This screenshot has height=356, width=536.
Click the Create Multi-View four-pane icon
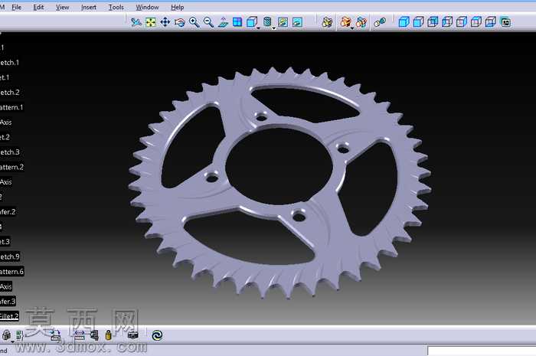pyautogui.click(x=237, y=22)
